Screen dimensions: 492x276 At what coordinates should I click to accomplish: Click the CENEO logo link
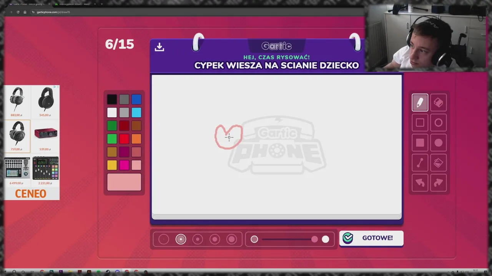tap(31, 194)
